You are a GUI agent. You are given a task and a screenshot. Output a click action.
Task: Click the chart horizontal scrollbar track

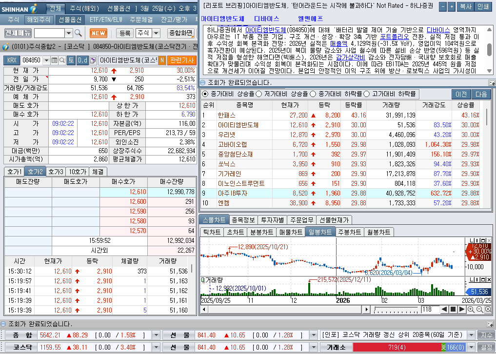pyautogui.click(x=285, y=310)
